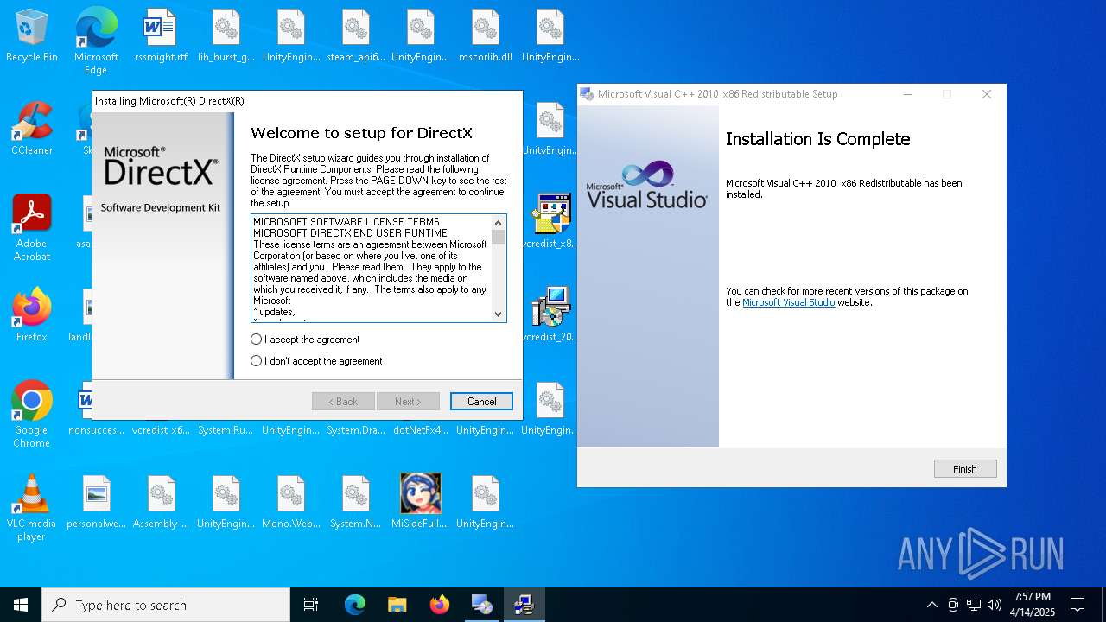Select the System.N... file icon

pos(356,502)
